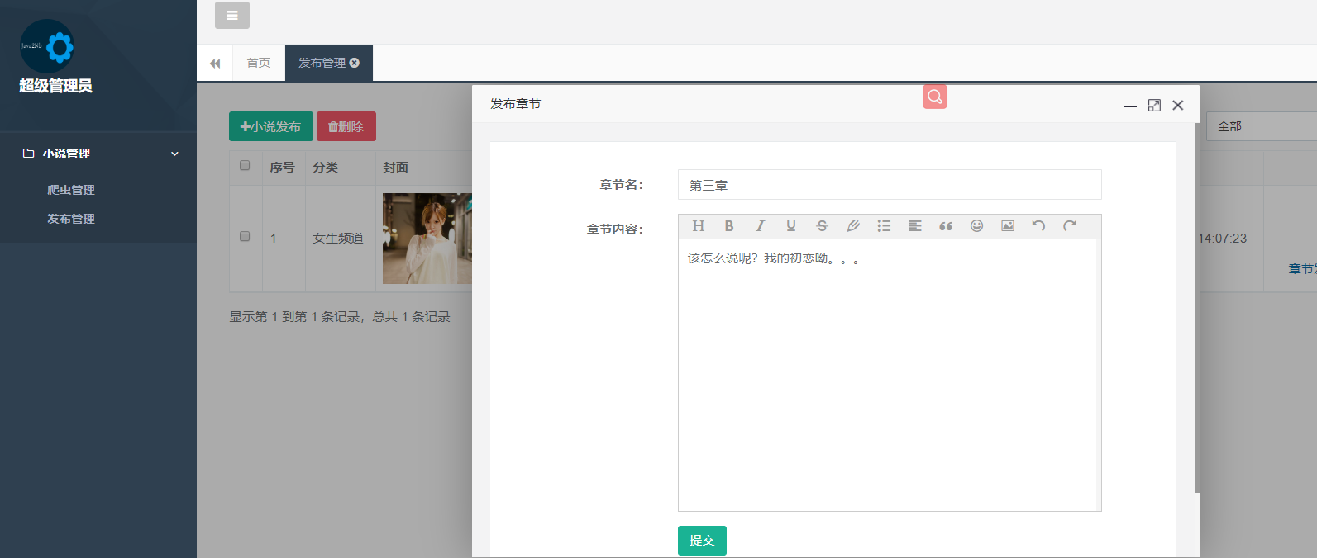1317x558 pixels.
Task: Select the table header select-all checkbox
Action: (245, 166)
